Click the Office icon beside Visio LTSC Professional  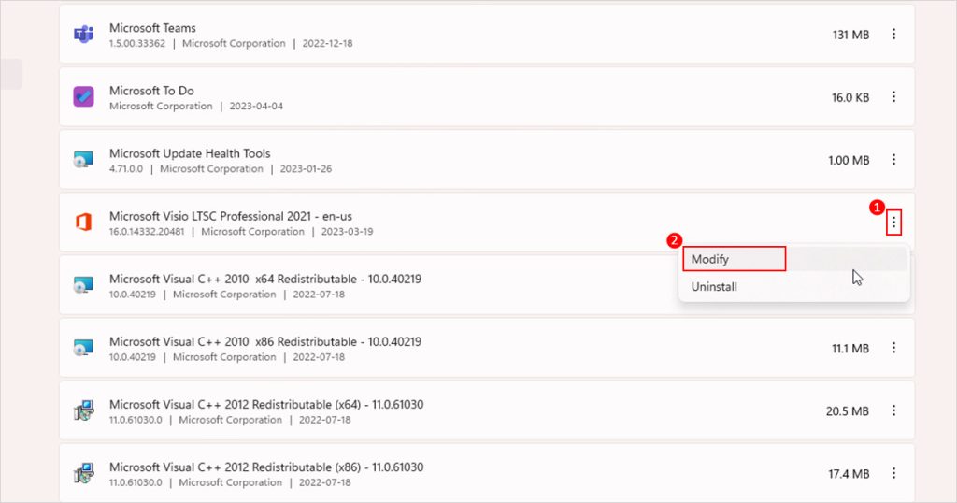click(83, 223)
